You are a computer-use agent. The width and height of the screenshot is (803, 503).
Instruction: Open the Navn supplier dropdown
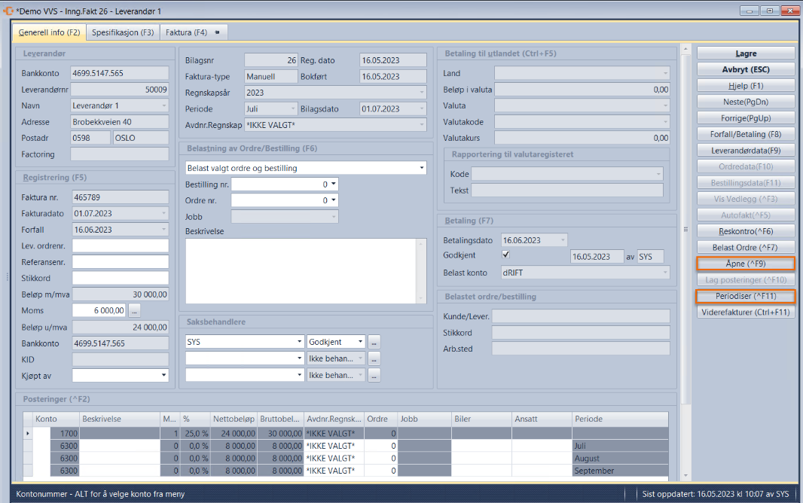(164, 106)
